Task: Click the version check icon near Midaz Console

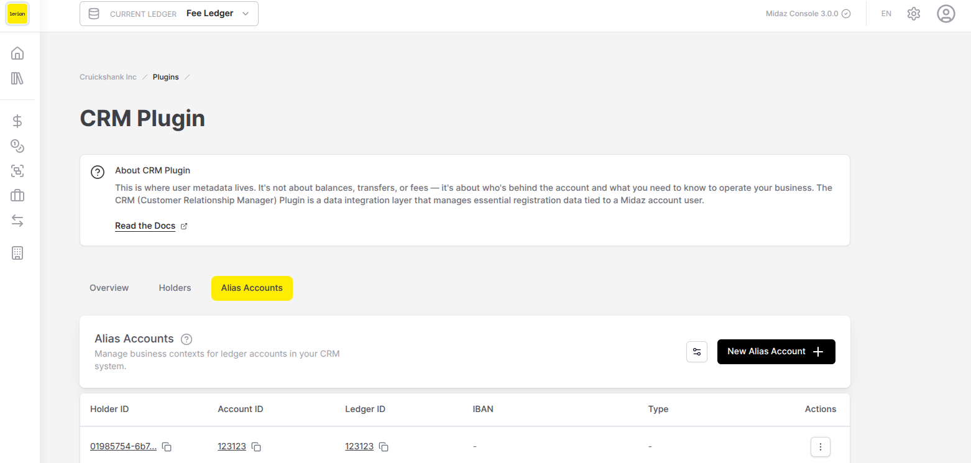Action: pyautogui.click(x=846, y=14)
